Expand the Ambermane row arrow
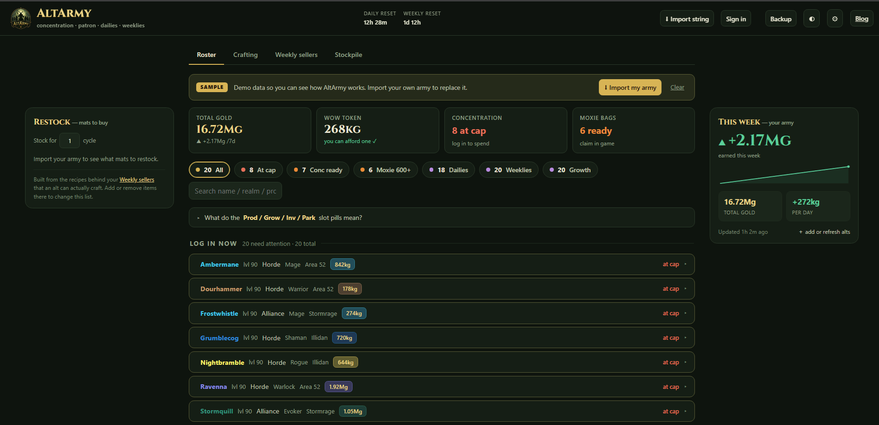The height and width of the screenshot is (425, 879). point(685,264)
